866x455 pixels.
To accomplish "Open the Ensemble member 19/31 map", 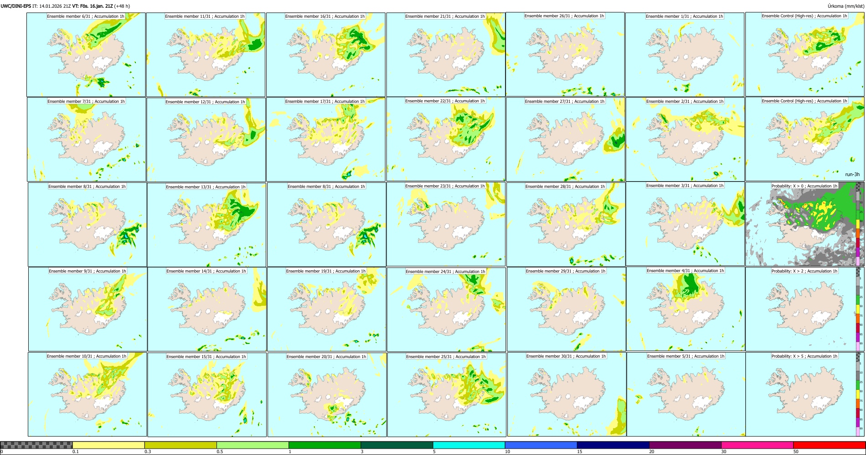I will (x=326, y=309).
